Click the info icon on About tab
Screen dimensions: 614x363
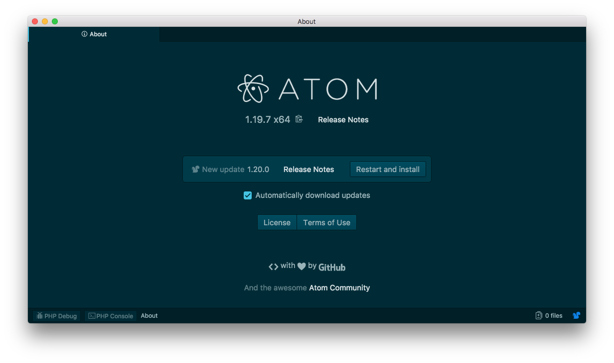(84, 34)
